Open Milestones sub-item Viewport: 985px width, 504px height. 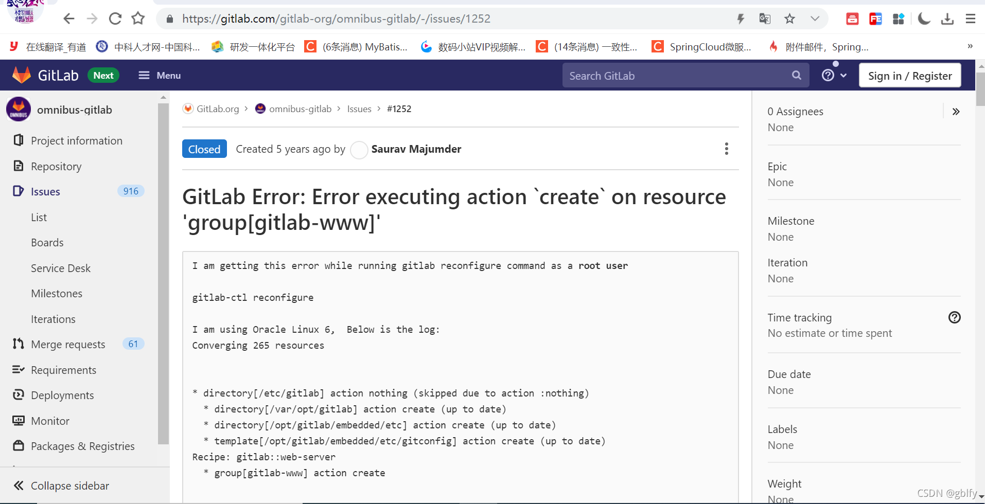[57, 293]
